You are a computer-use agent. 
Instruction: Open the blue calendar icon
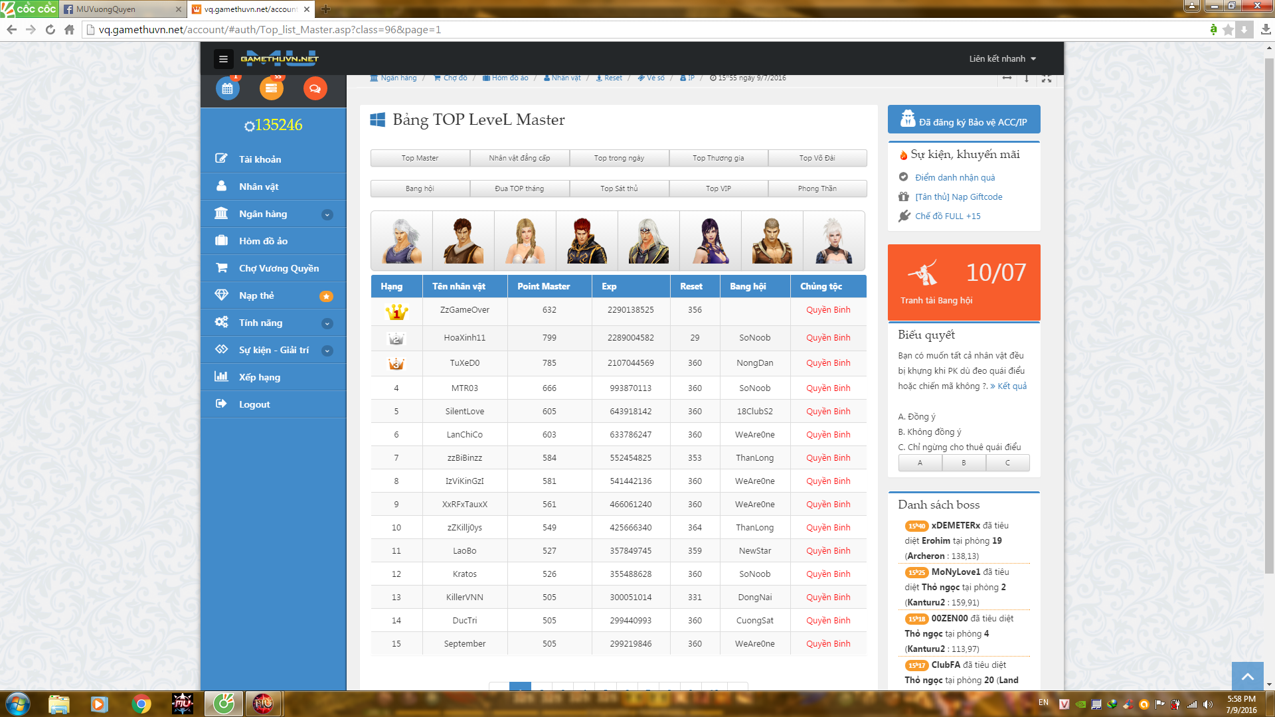click(227, 88)
